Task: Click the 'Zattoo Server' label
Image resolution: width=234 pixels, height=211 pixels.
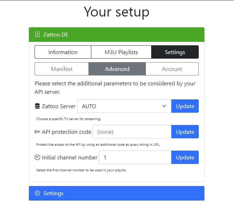Action: (58, 106)
